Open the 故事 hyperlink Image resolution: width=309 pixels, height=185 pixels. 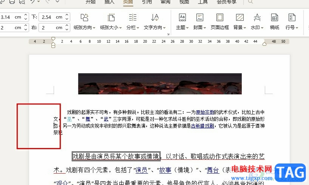tap(165, 170)
